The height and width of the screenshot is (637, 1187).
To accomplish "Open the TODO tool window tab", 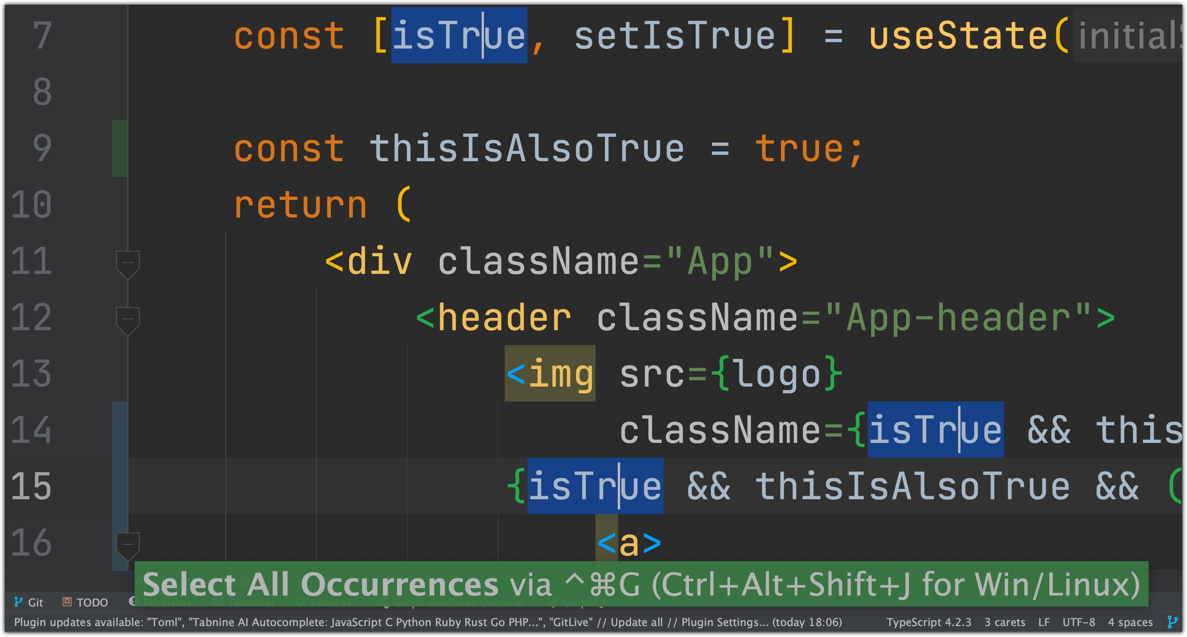I will 85,602.
